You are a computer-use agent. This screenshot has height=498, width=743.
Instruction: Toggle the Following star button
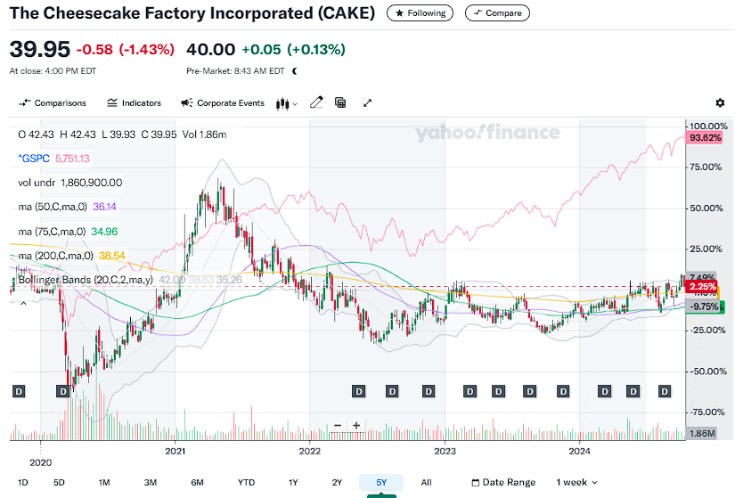(421, 13)
